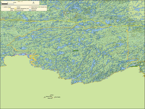Viewport: 145px width, 109px height.
Task: Click the Section Thirty place label
Action: (x=49, y=97)
